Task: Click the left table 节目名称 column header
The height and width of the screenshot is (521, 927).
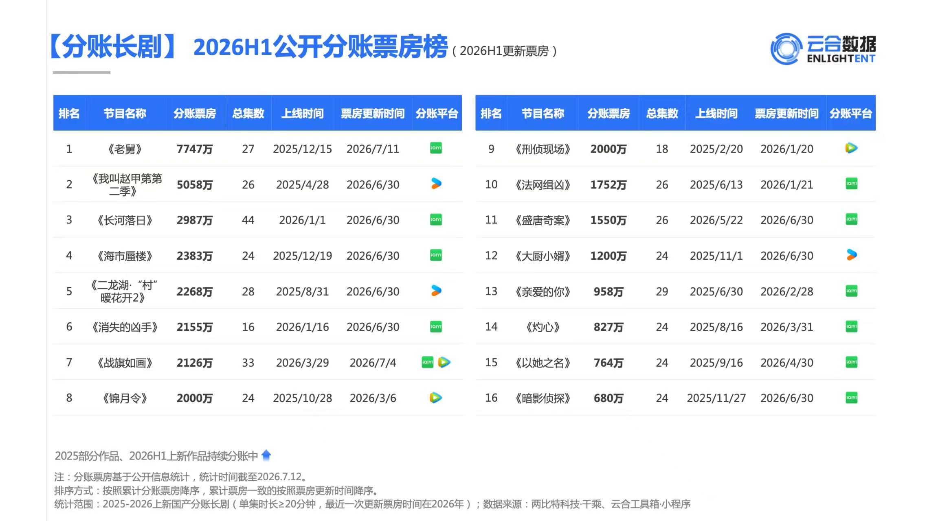Action: click(125, 113)
